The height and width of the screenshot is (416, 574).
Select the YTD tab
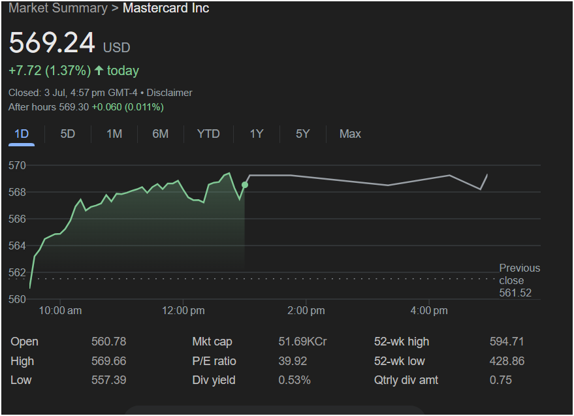208,134
